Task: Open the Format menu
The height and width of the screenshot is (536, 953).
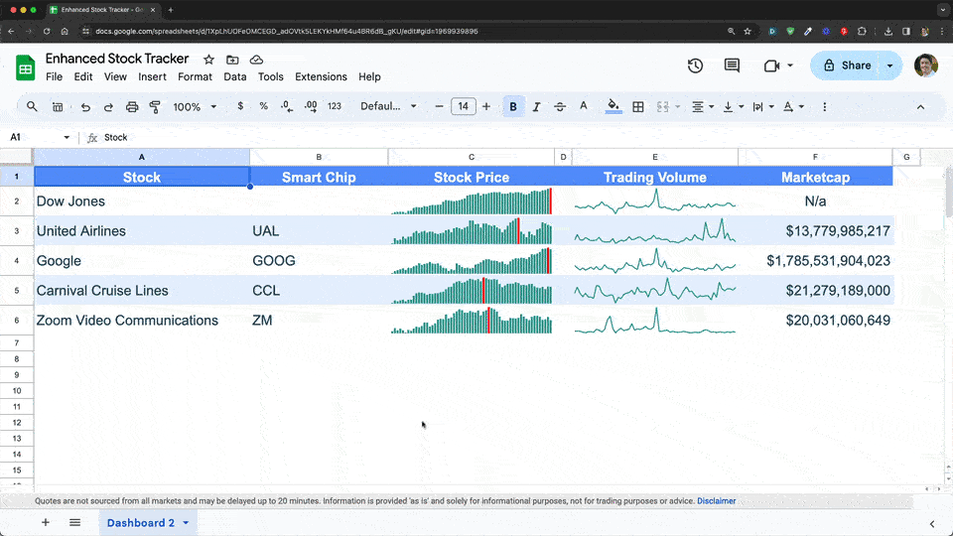Action: tap(196, 76)
